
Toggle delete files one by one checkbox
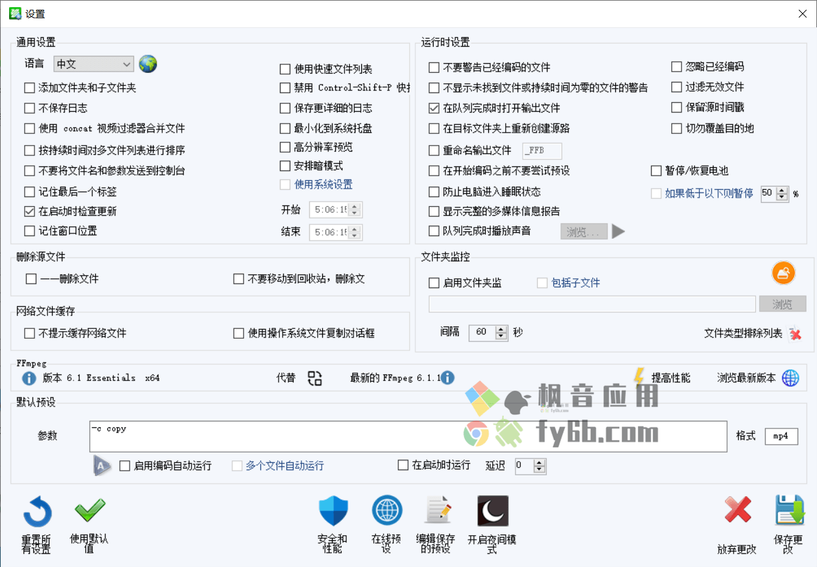31,279
